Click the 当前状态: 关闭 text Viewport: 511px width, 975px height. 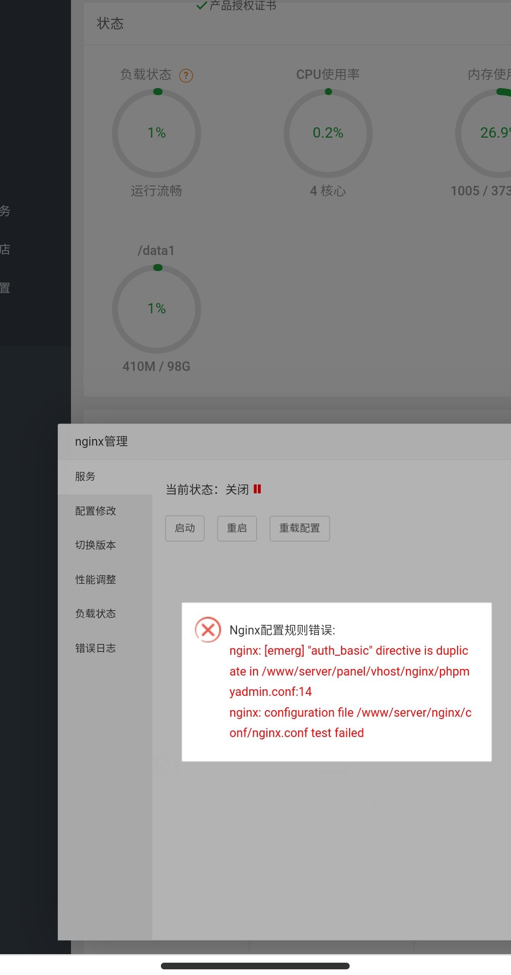click(207, 490)
